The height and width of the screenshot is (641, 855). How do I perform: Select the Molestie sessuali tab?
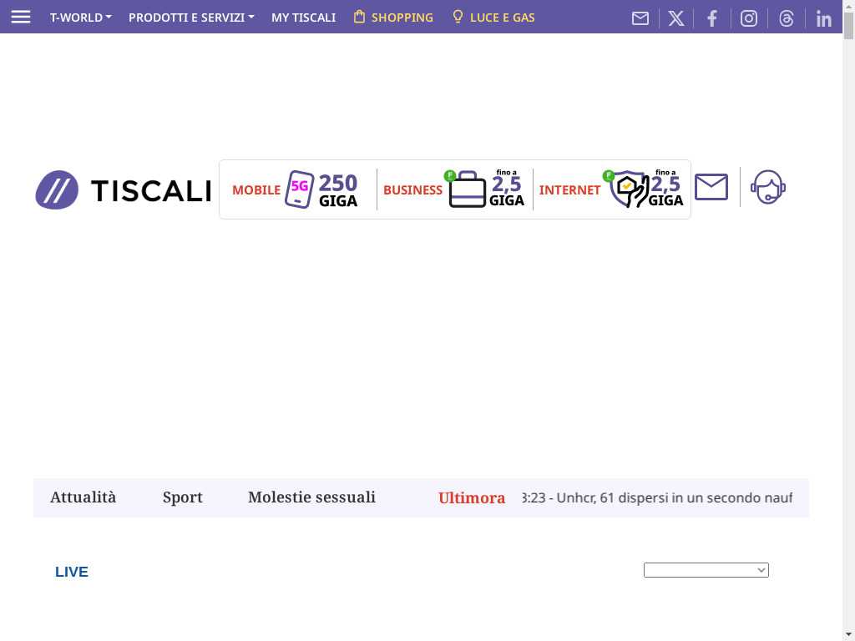click(x=312, y=497)
